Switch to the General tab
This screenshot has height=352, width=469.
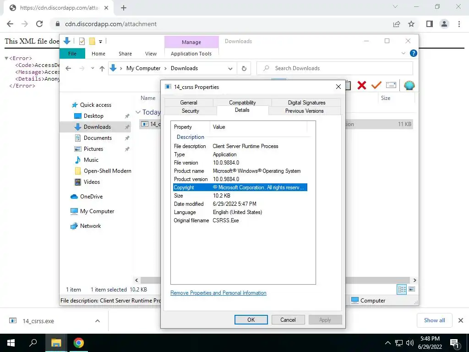[x=189, y=102]
